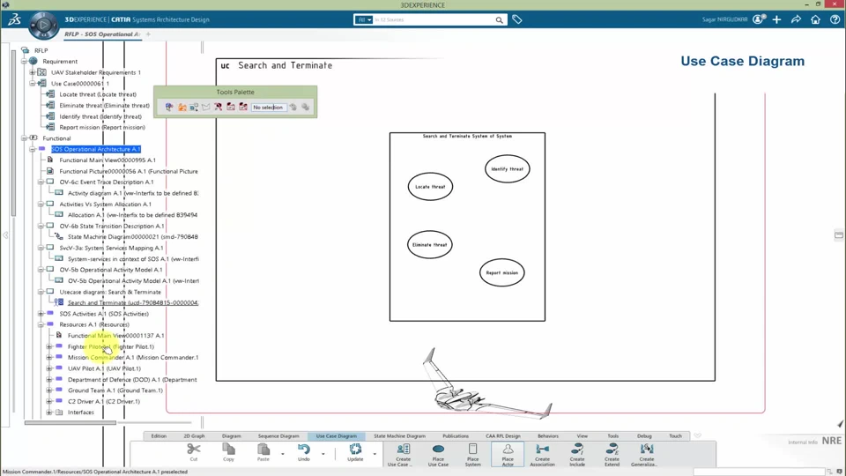The width and height of the screenshot is (846, 476).
Task: Select the Report mission use case ellipse
Action: (x=501, y=273)
